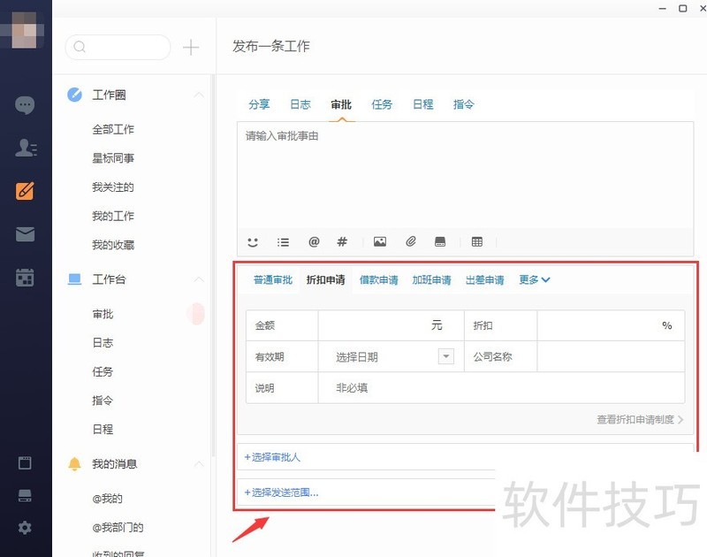Open the mail envelope sidebar icon
The width and height of the screenshot is (707, 557).
25,234
